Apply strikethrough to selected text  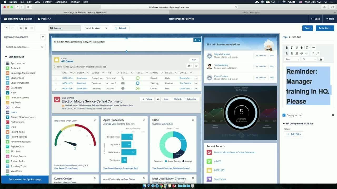pyautogui.click(x=302, y=48)
